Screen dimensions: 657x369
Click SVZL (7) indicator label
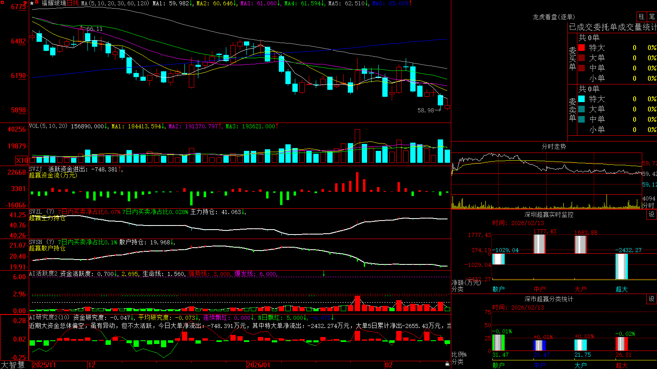(41, 212)
